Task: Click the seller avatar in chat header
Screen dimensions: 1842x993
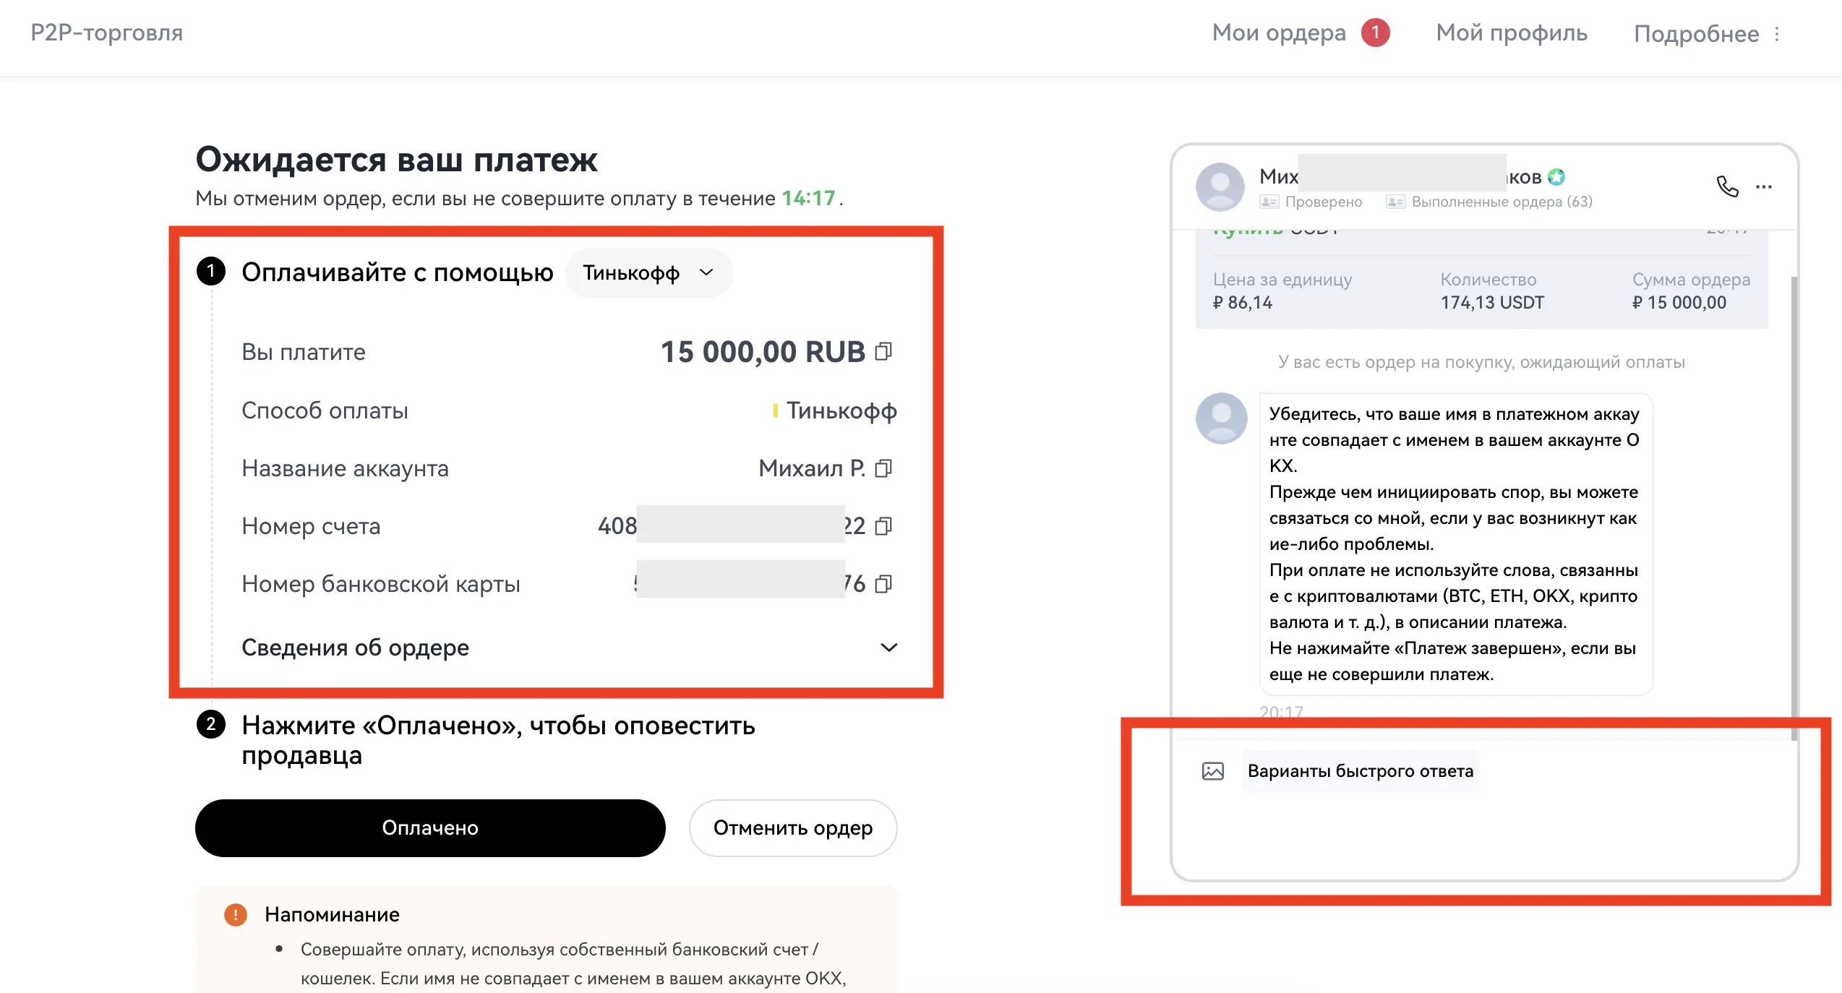Action: pyautogui.click(x=1218, y=186)
